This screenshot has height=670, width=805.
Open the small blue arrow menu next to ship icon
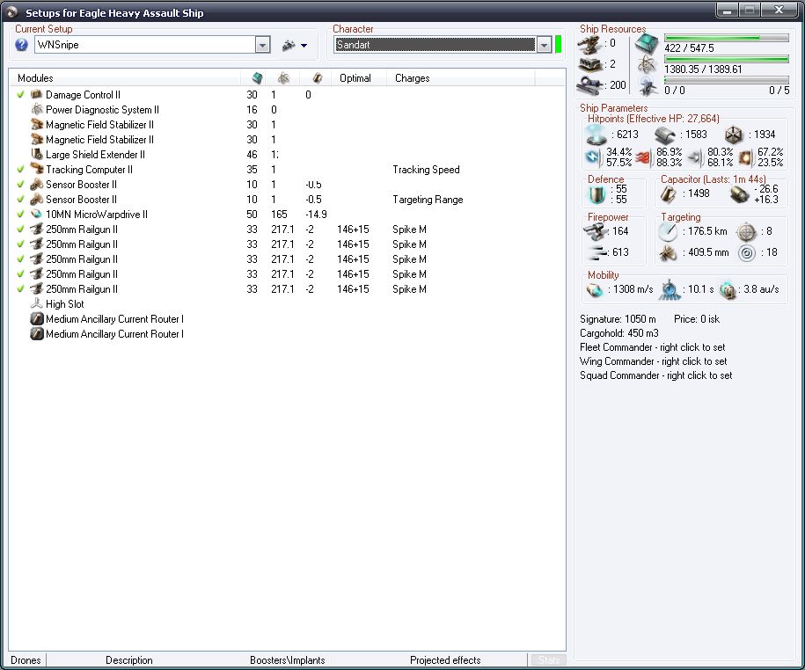304,46
